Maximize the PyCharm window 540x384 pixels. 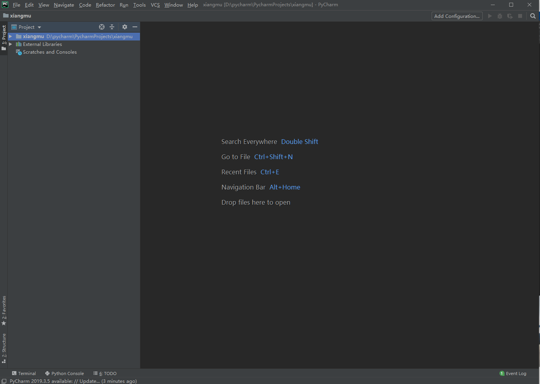point(511,5)
